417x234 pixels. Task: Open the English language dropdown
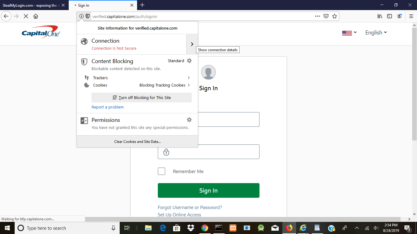pyautogui.click(x=376, y=33)
